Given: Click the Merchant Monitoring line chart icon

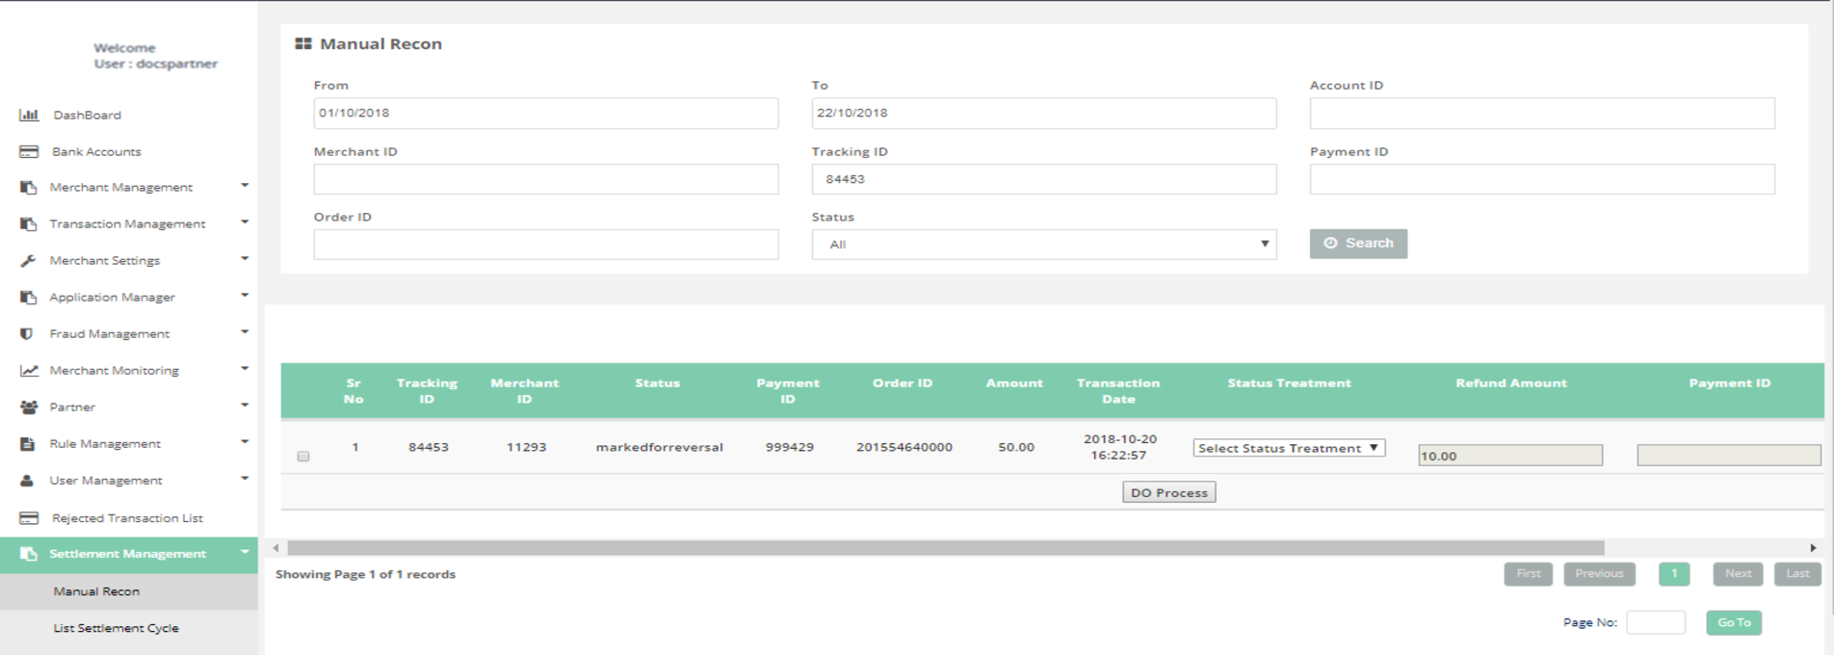Looking at the screenshot, I should point(29,371).
